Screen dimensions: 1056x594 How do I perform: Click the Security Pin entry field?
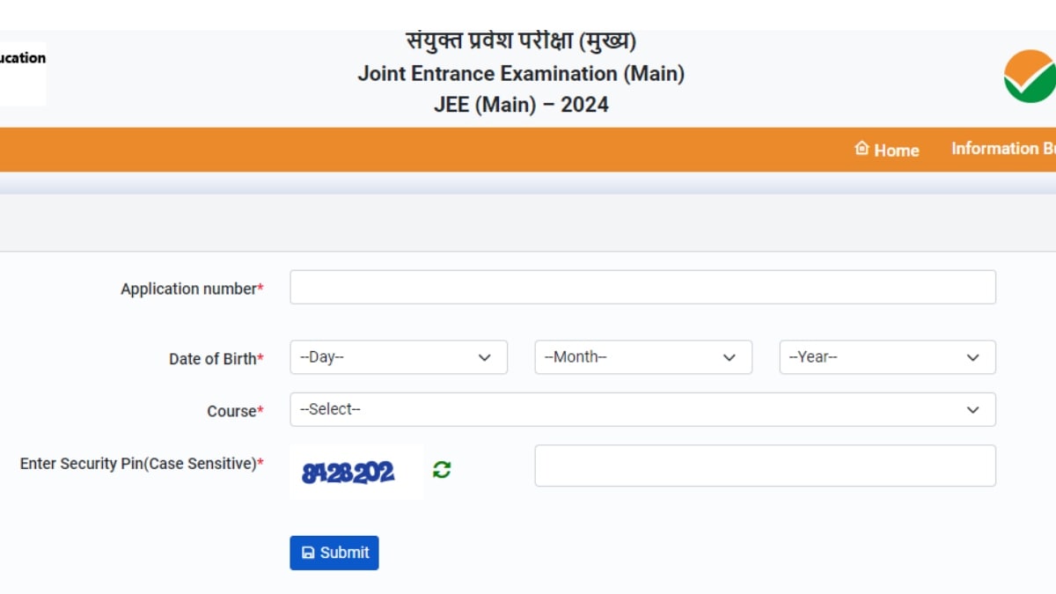[765, 466]
